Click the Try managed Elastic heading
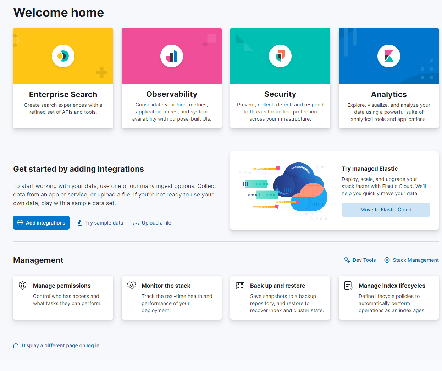The width and height of the screenshot is (442, 371). (x=370, y=168)
